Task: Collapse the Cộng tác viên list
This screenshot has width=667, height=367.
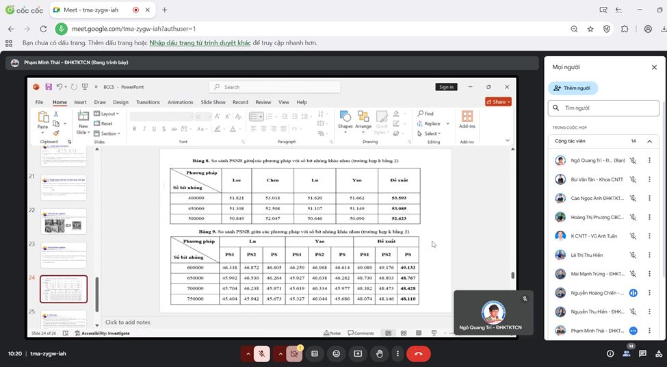Action: (x=649, y=141)
